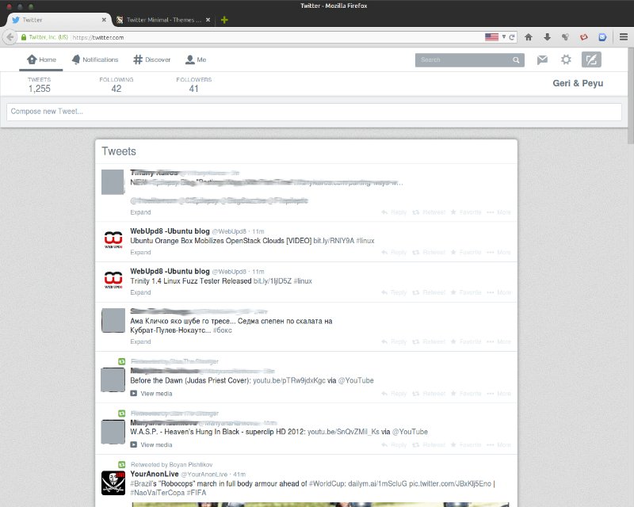Open the Discover hashtag page
This screenshot has height=507, width=634.
(x=152, y=59)
